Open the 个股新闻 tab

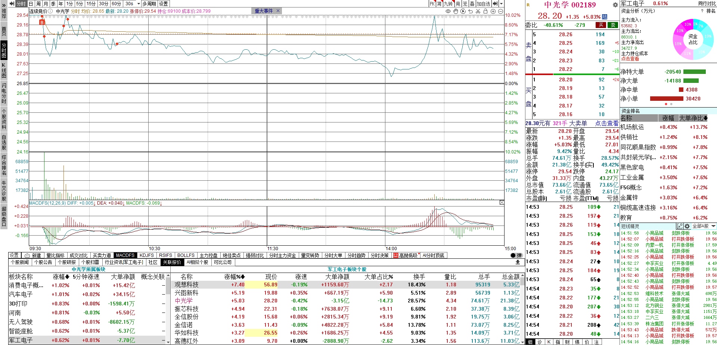point(20,262)
